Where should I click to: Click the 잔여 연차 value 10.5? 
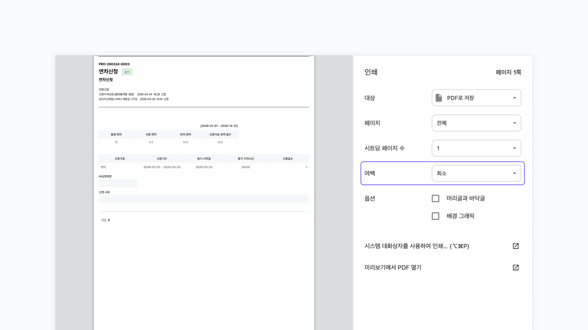tap(186, 142)
